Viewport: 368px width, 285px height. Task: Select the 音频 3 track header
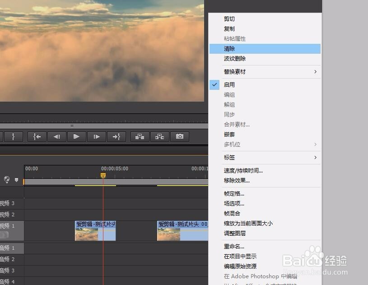(x=12, y=271)
